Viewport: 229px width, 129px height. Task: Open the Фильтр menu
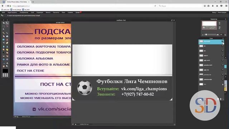click(48, 13)
